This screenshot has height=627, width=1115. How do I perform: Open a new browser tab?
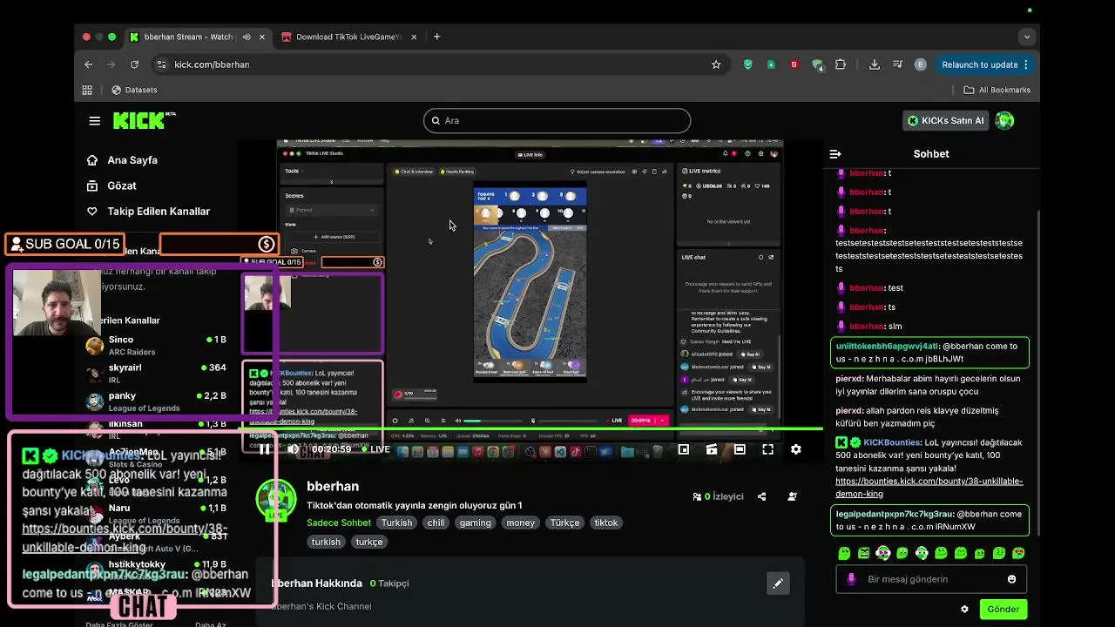[x=437, y=37]
